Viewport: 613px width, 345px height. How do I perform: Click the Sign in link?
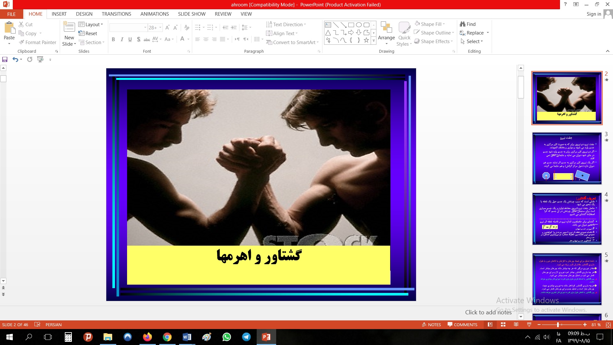point(594,14)
